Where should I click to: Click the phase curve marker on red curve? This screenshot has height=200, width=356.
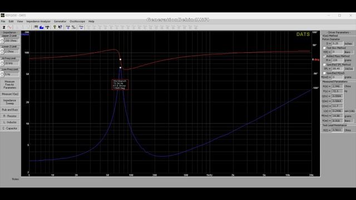pos(120,59)
